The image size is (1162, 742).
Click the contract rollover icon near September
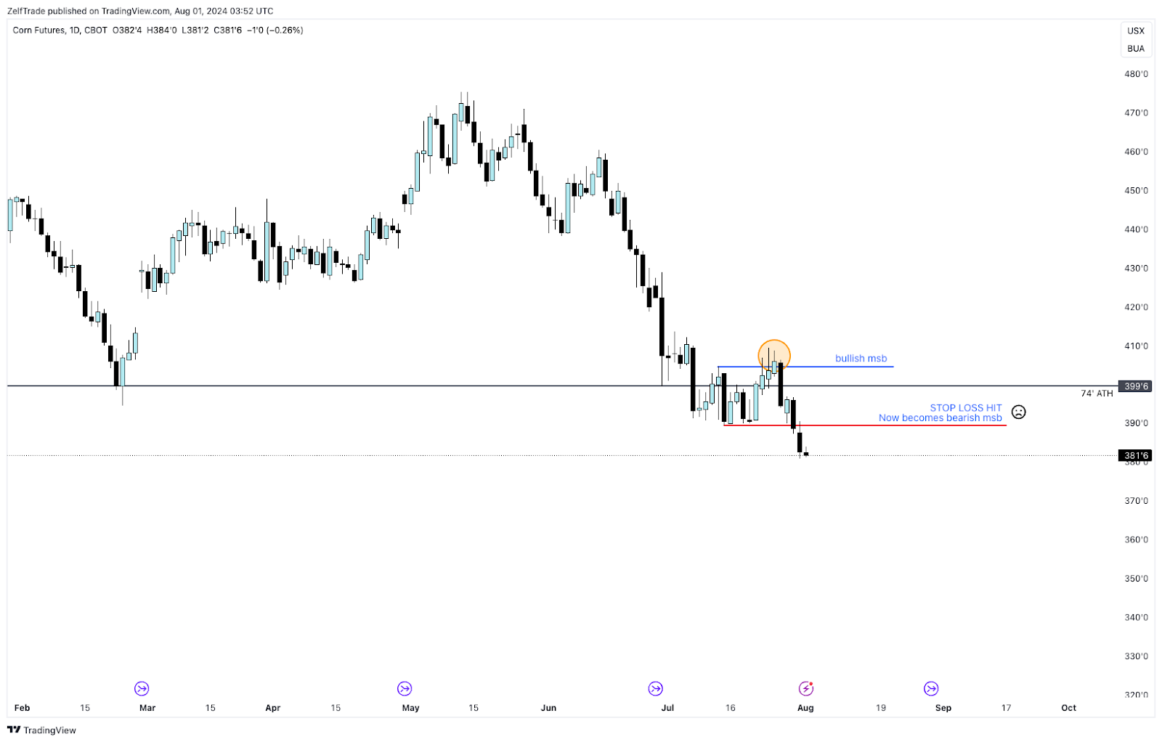[x=931, y=688]
